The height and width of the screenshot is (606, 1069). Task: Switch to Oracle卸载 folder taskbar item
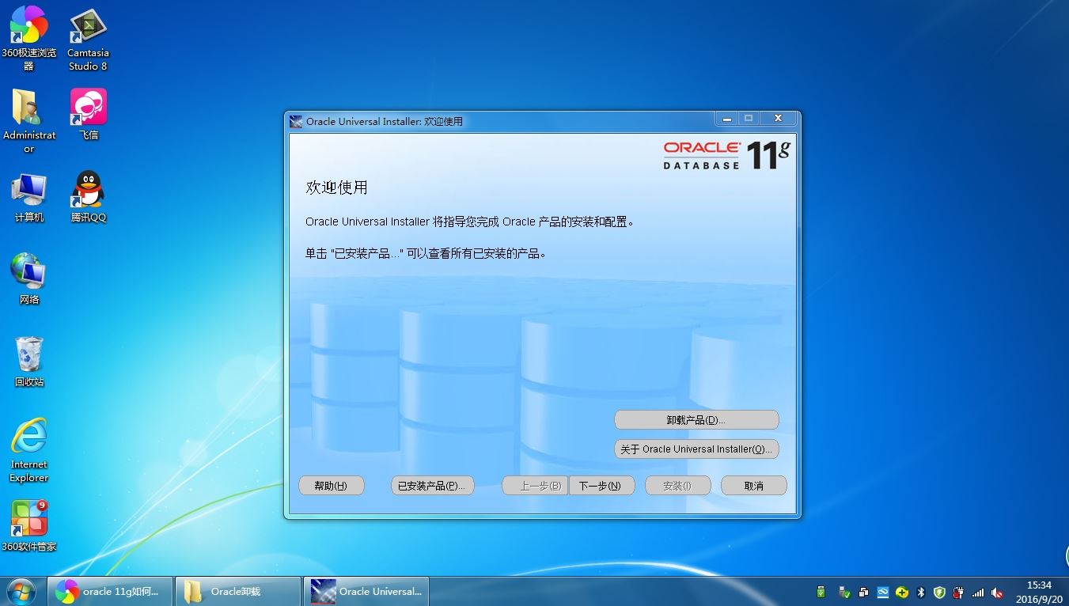(x=238, y=592)
